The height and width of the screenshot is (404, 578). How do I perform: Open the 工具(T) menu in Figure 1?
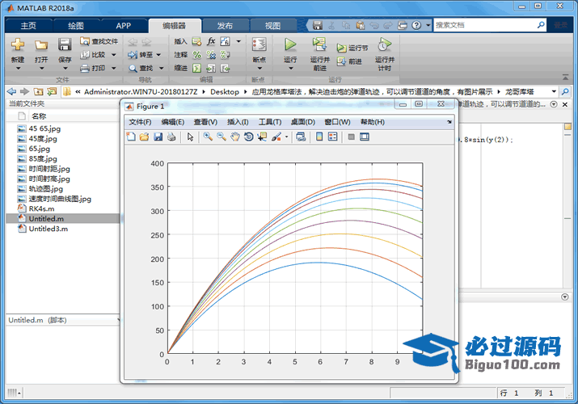[x=269, y=122]
